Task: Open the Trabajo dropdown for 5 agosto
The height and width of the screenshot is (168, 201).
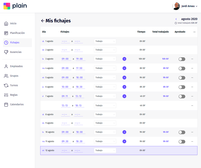Action: coord(105,77)
